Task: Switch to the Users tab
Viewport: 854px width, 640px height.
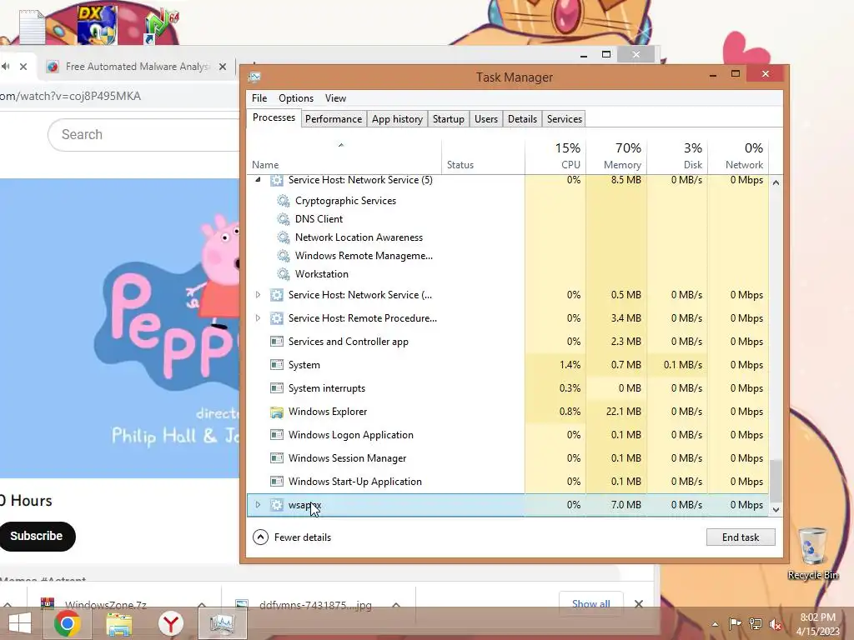Action: coord(486,118)
